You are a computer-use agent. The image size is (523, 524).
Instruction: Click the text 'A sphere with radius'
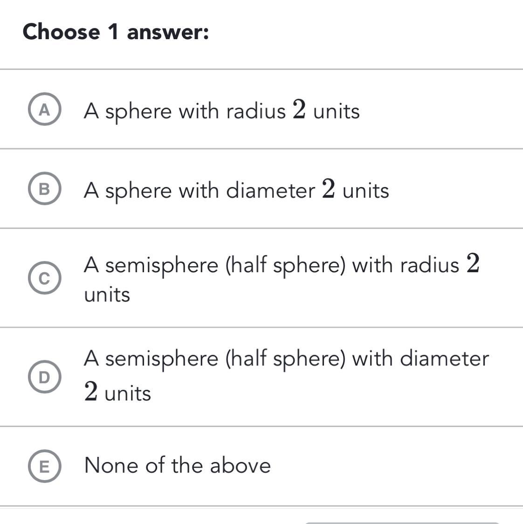(x=185, y=111)
